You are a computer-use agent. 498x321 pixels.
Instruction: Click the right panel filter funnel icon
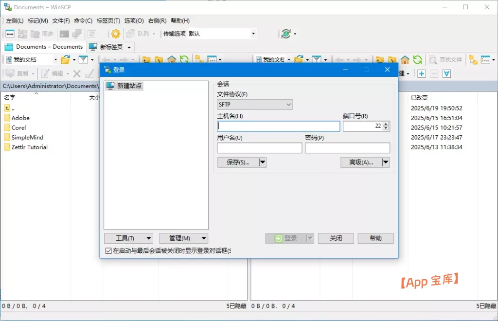tap(317, 59)
